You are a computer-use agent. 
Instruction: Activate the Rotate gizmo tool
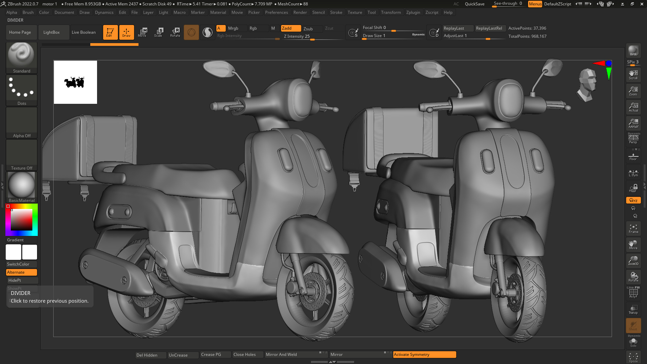click(175, 32)
